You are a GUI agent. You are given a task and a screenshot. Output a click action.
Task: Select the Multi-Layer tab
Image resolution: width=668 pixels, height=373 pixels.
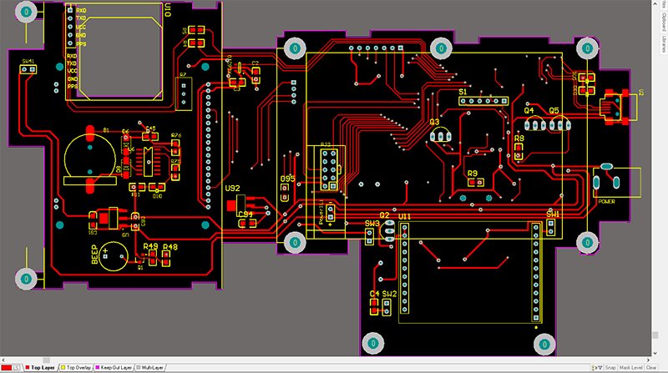[150, 367]
